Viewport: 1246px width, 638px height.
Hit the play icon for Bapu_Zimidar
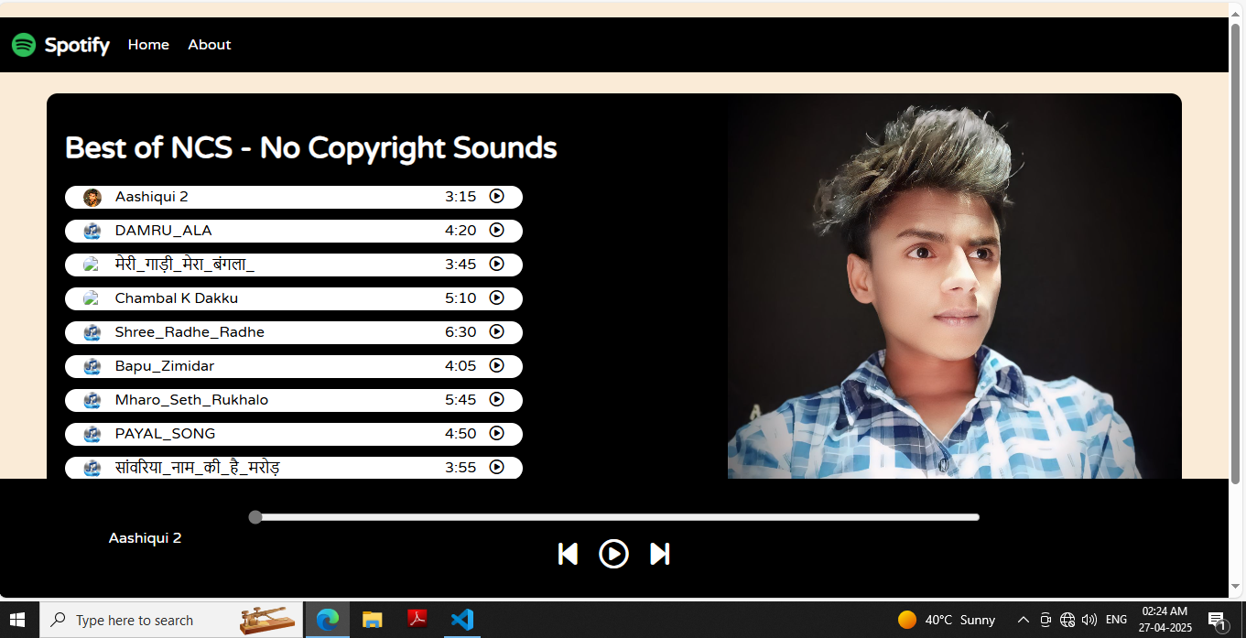496,365
